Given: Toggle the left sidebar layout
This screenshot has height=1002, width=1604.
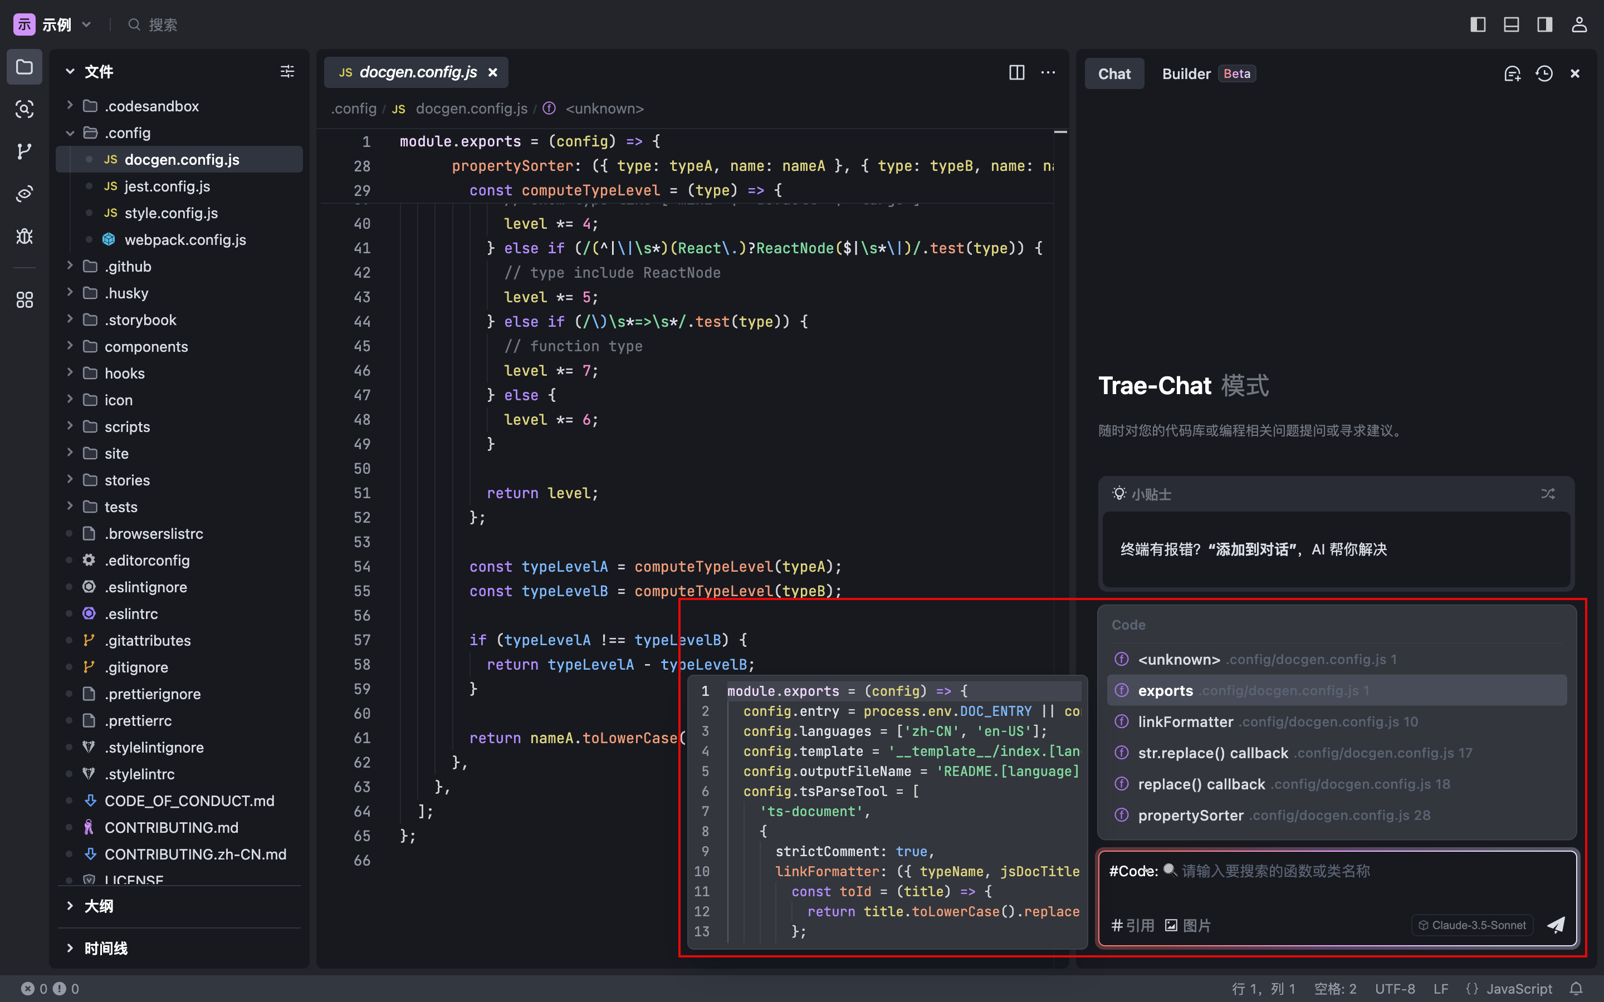Looking at the screenshot, I should [1478, 24].
